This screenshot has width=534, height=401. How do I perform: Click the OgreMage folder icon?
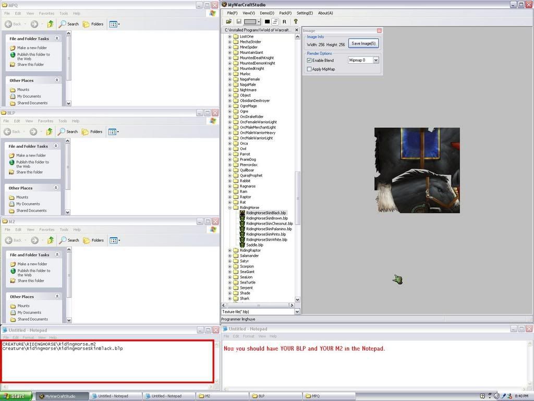point(235,106)
